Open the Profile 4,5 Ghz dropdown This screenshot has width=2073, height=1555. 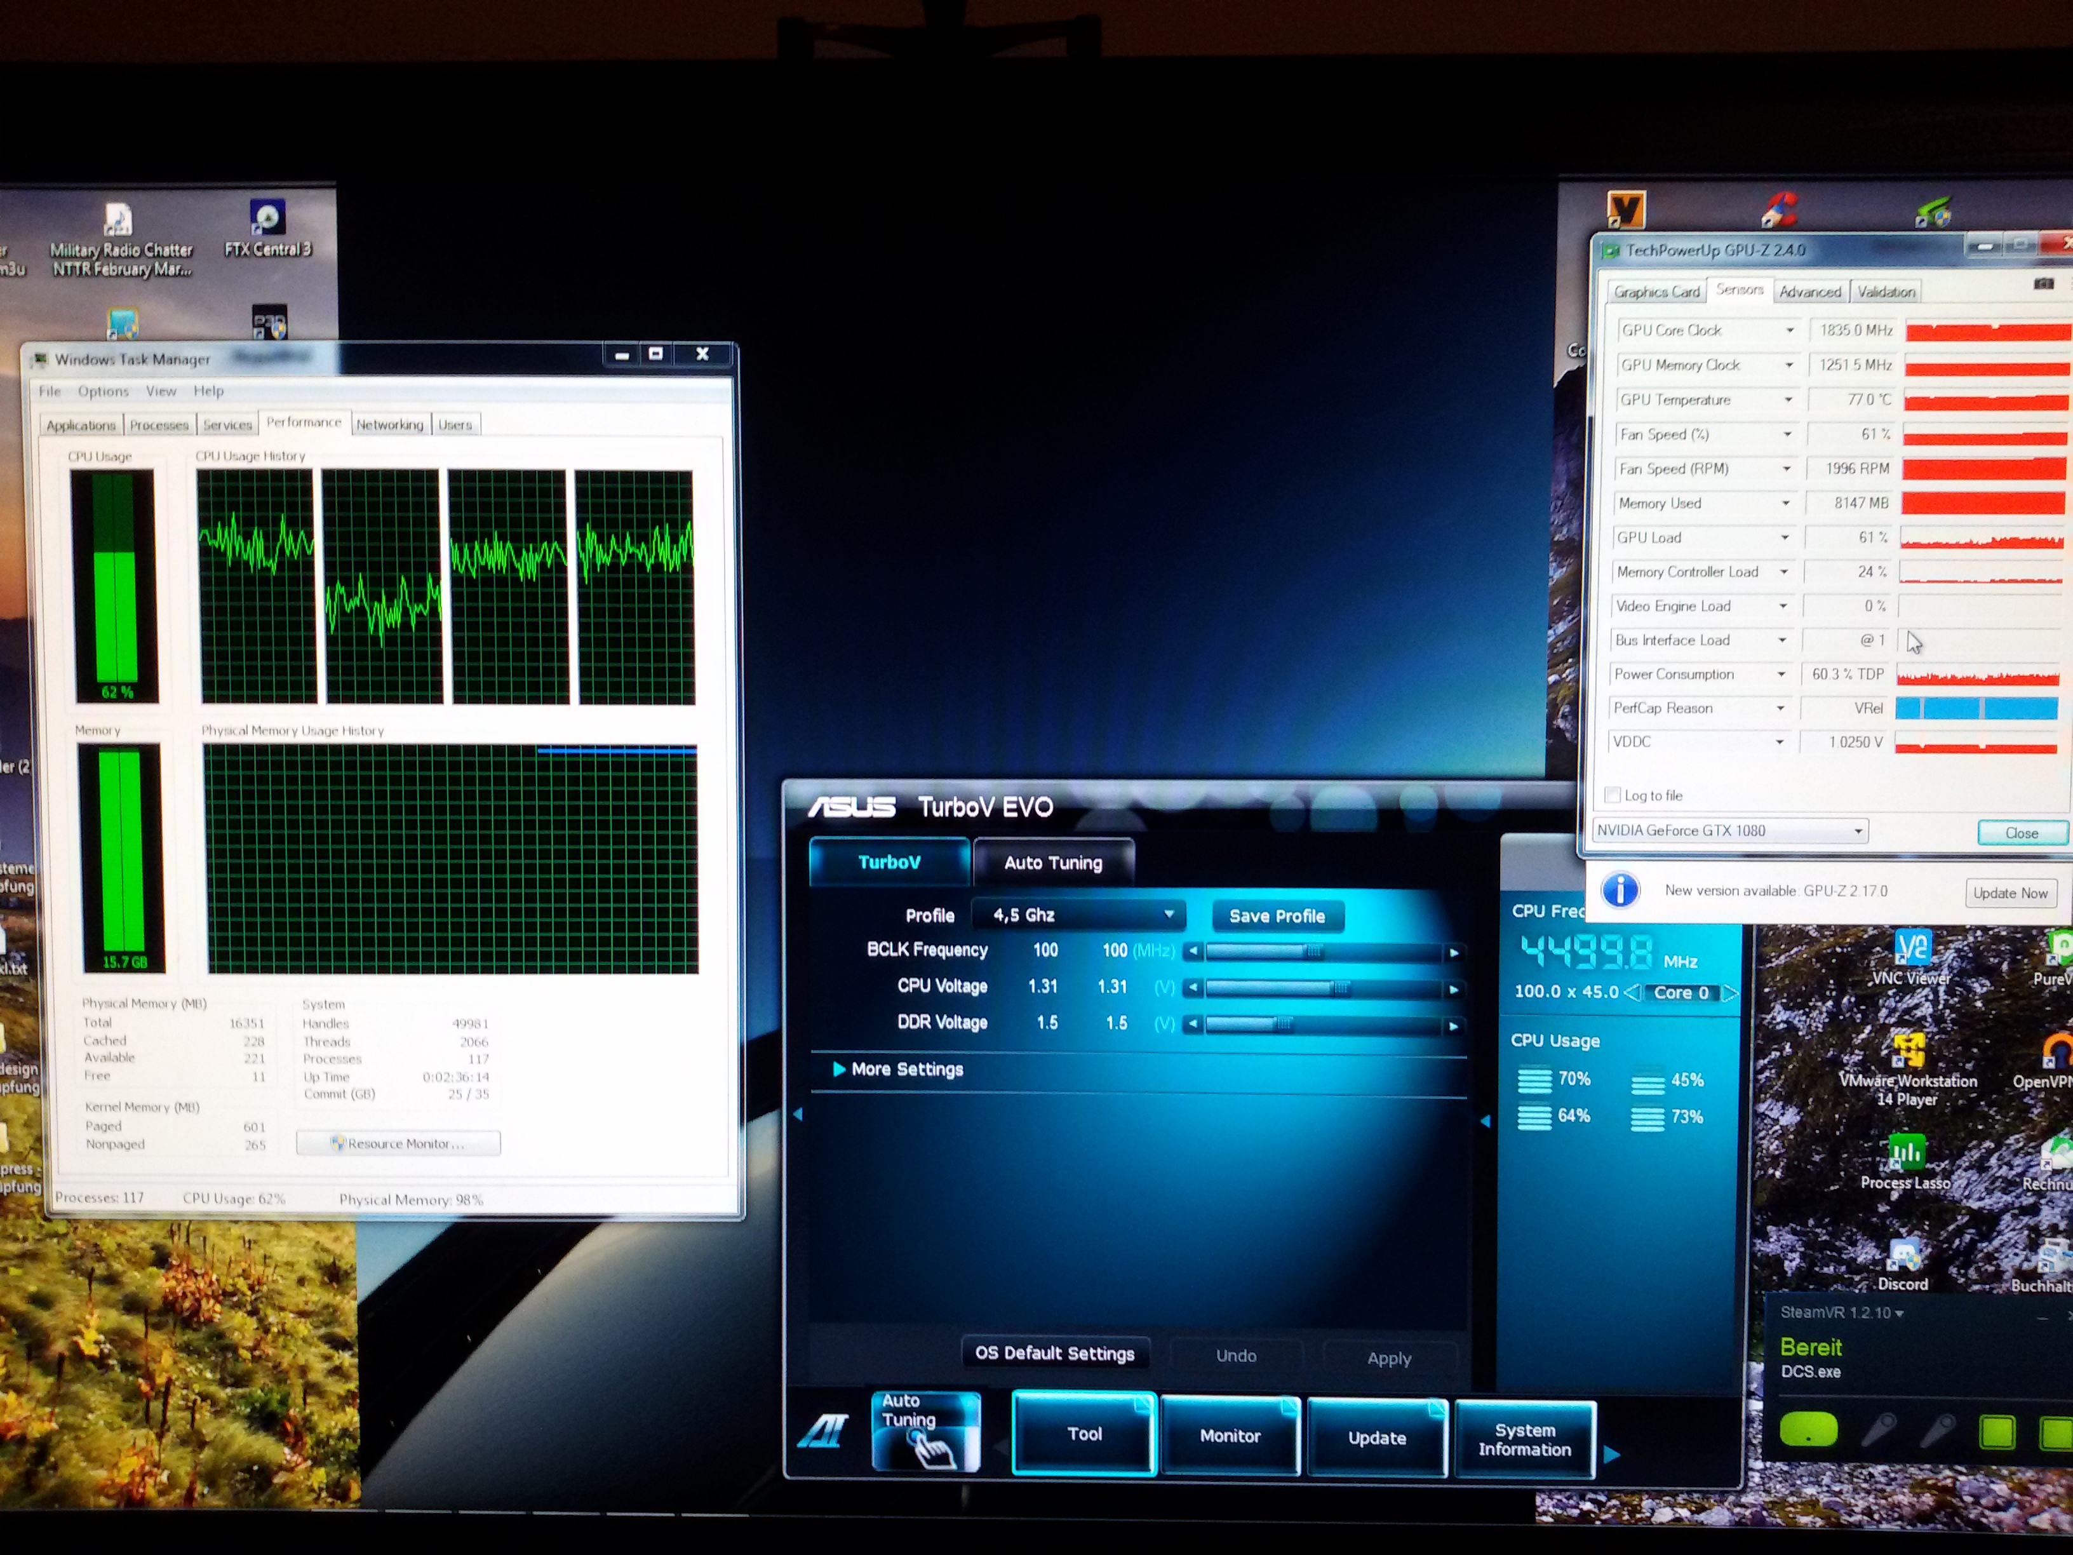[x=1078, y=915]
